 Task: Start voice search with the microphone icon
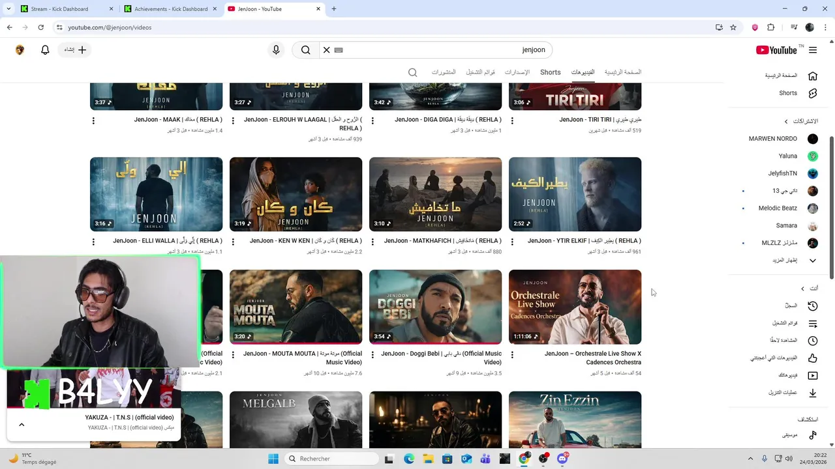[276, 50]
